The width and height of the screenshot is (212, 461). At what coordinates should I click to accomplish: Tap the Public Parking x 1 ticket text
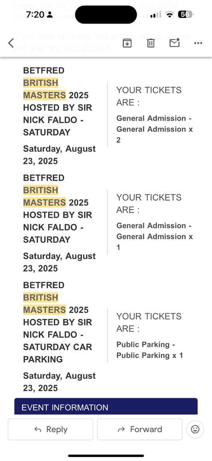tap(150, 350)
